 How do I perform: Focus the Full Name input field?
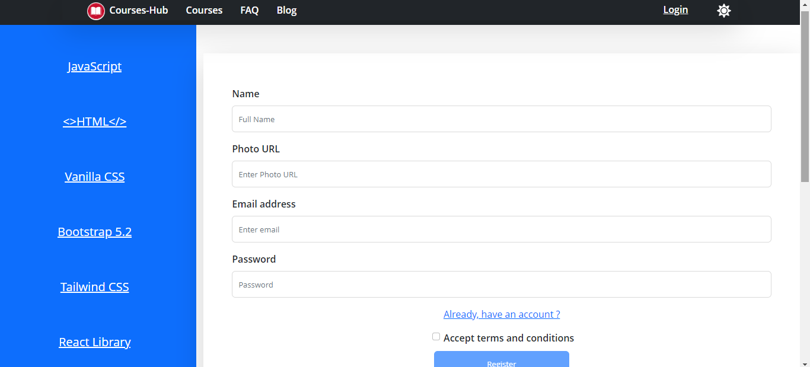pyautogui.click(x=501, y=119)
